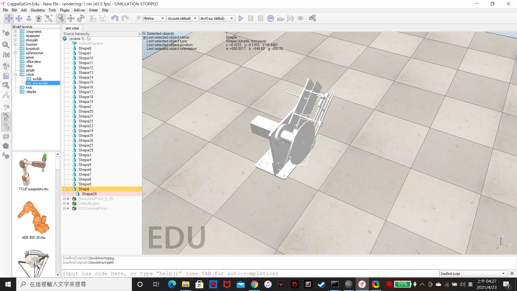Open the Add menu
Screen dimensions: 517x291
click(x=24, y=10)
